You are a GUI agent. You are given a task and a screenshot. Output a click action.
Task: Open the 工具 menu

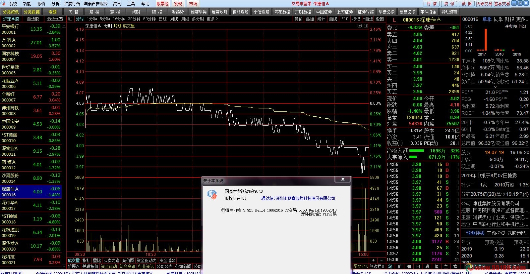pyautogui.click(x=131, y=4)
